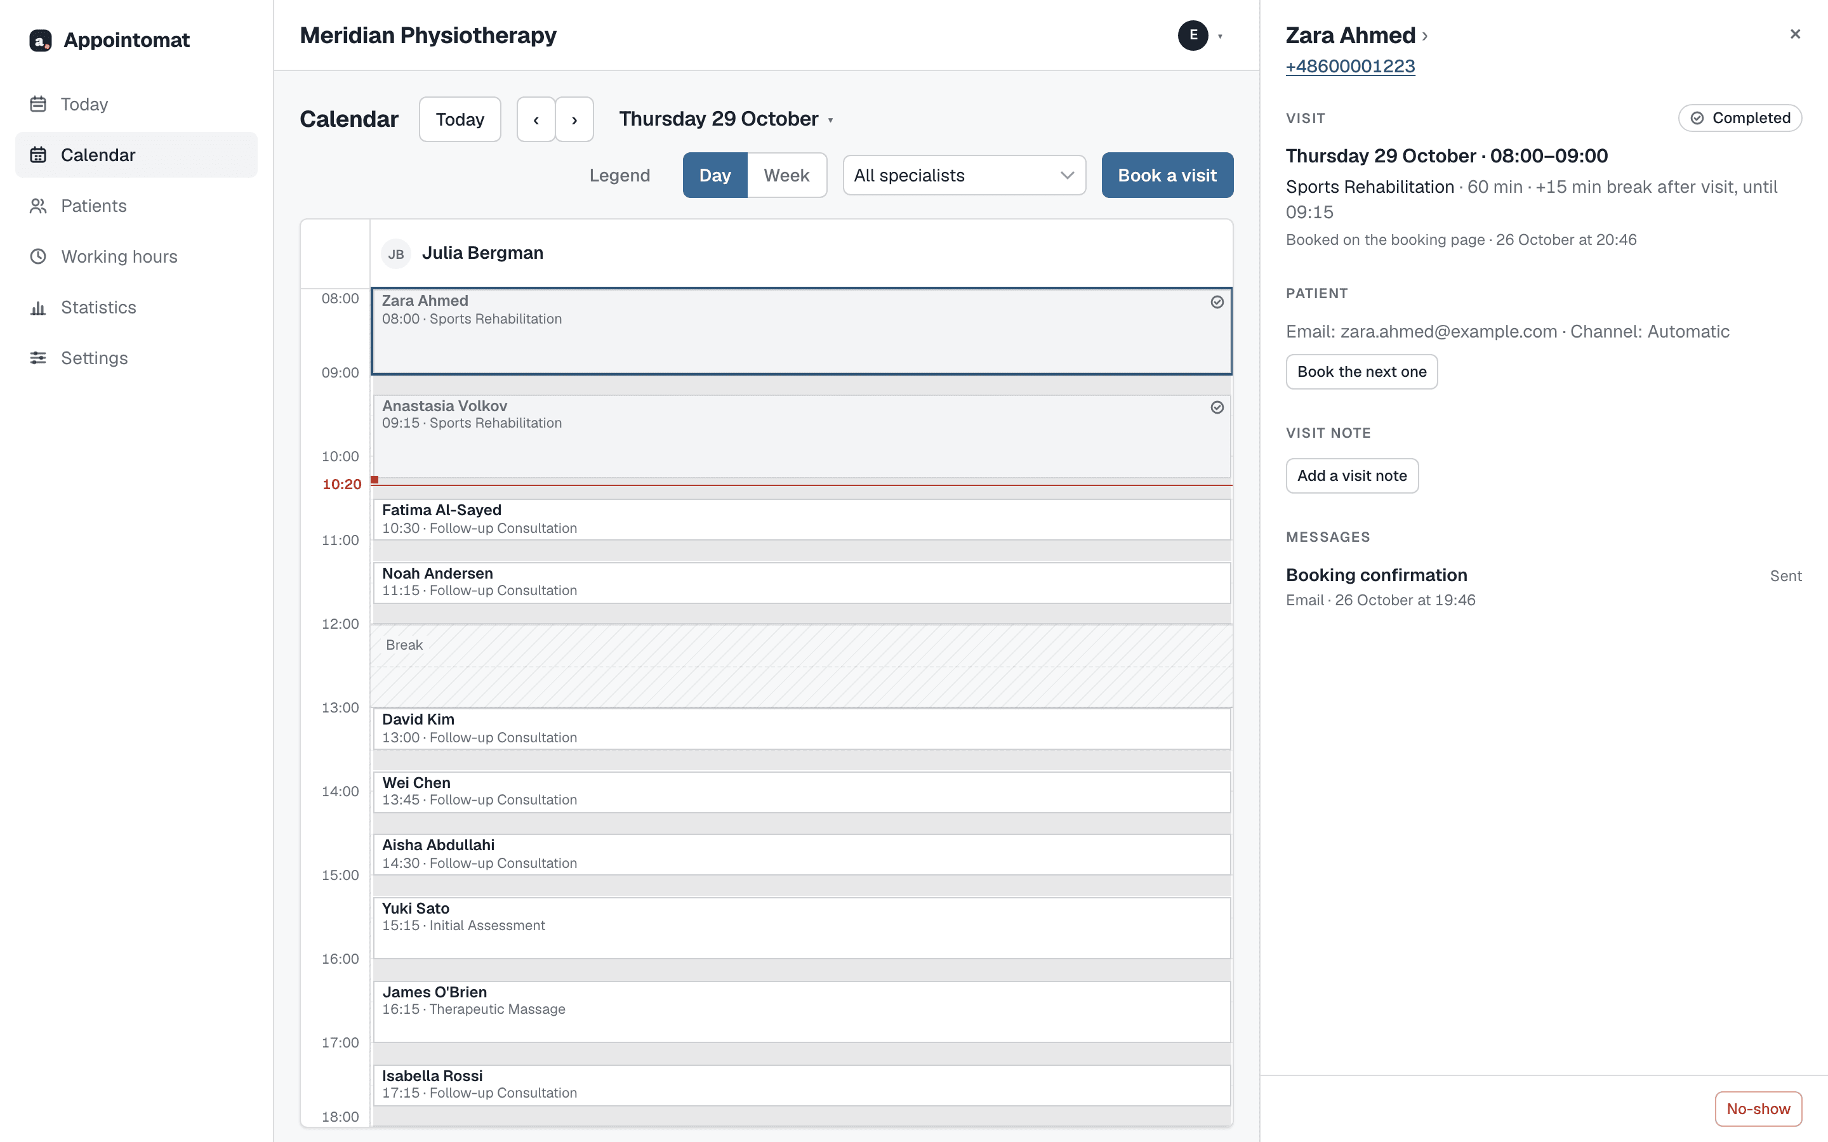Open David Kim's 13:00 visit
Image resolution: width=1828 pixels, height=1142 pixels.
802,729
